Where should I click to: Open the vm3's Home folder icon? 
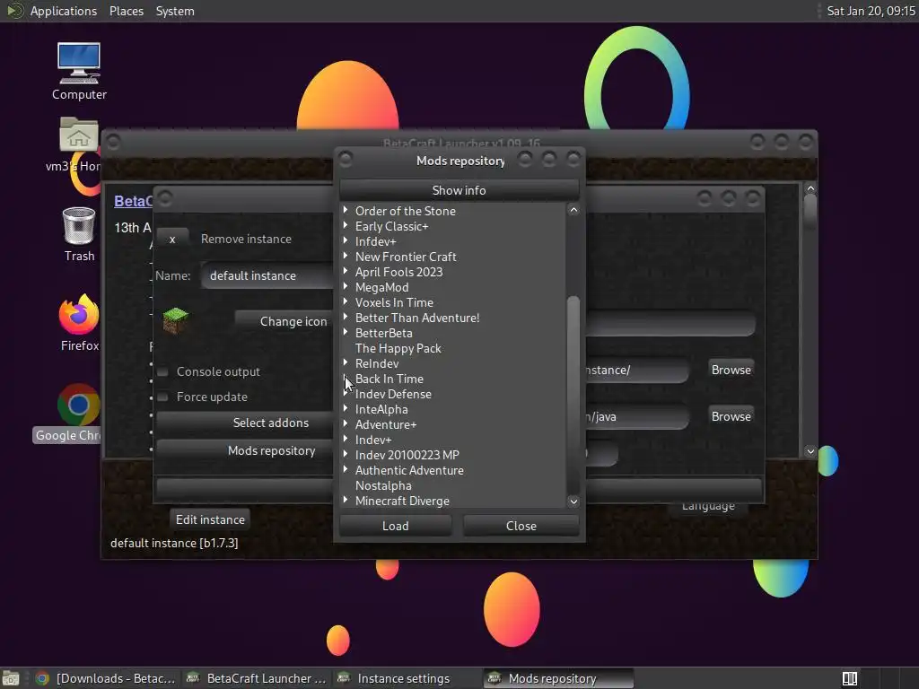[x=79, y=145]
